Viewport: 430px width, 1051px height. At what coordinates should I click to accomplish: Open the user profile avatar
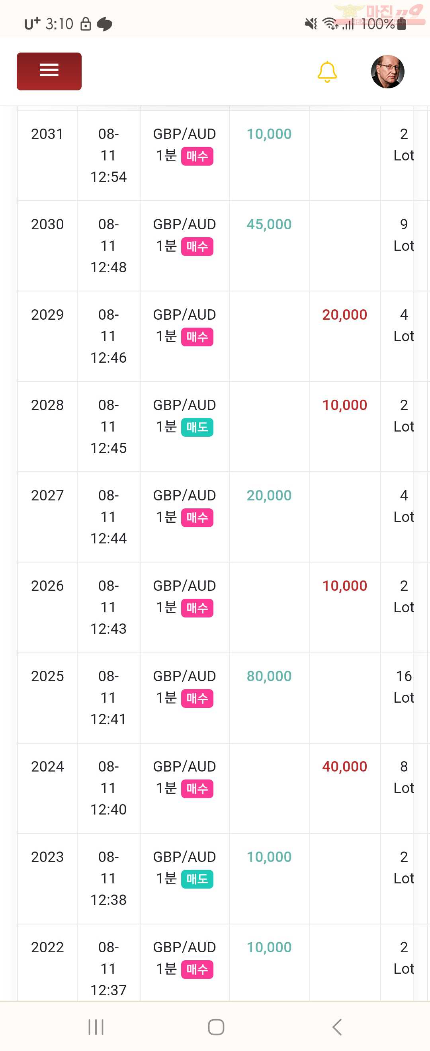pos(387,71)
